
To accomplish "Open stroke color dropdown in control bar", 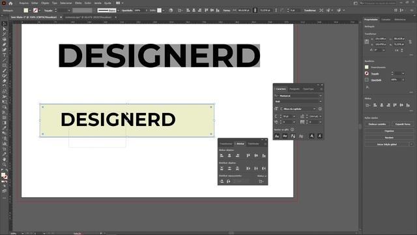I will (x=40, y=10).
